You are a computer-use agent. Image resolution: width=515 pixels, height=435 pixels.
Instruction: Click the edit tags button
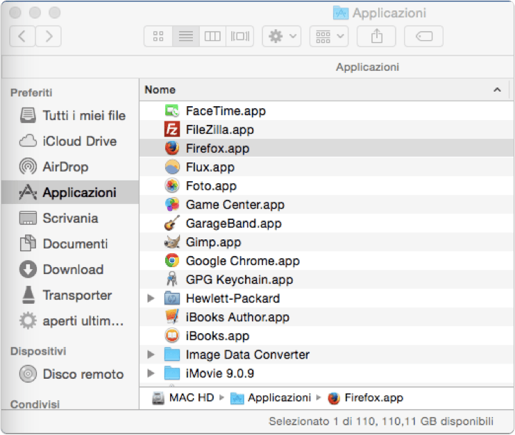(x=423, y=36)
